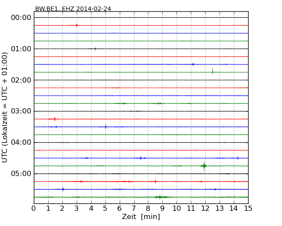Click the x-axis tick label 11
The width and height of the screenshot is (282, 226).
click(x=191, y=209)
